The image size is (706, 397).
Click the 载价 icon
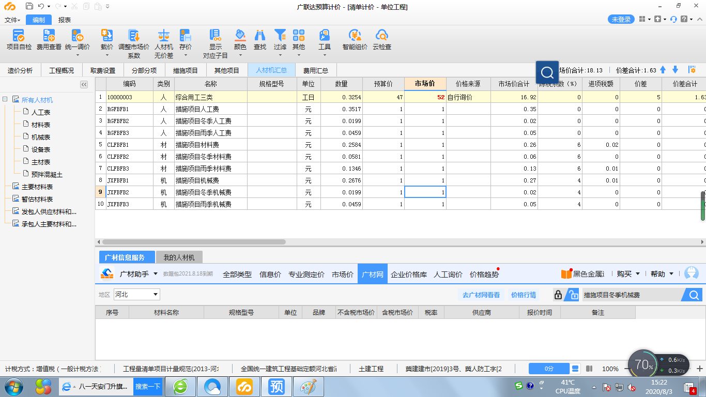107,35
